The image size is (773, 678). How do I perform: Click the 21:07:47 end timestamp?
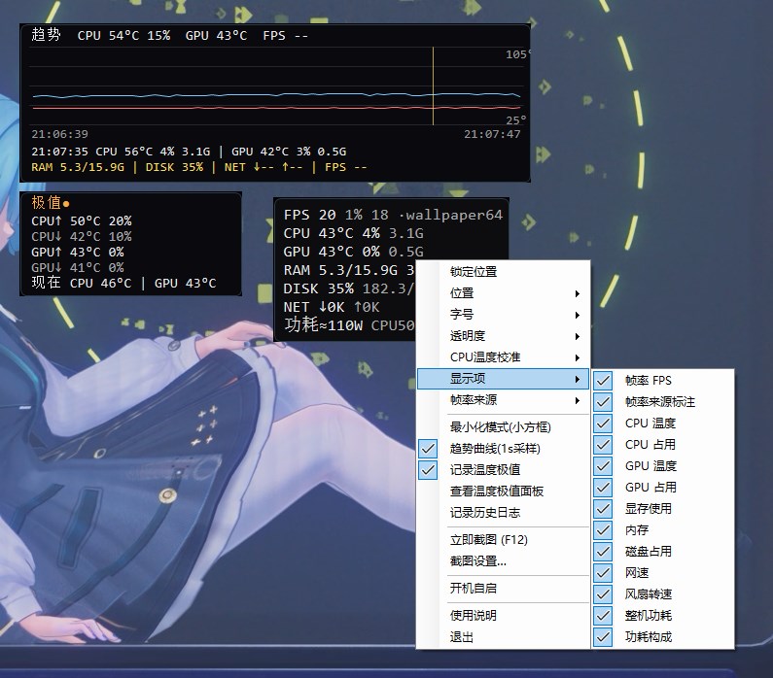click(492, 134)
